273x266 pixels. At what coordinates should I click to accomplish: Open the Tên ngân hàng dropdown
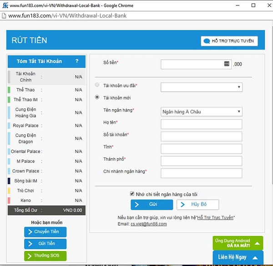click(202, 111)
